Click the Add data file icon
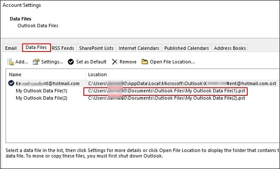 (x=10, y=62)
